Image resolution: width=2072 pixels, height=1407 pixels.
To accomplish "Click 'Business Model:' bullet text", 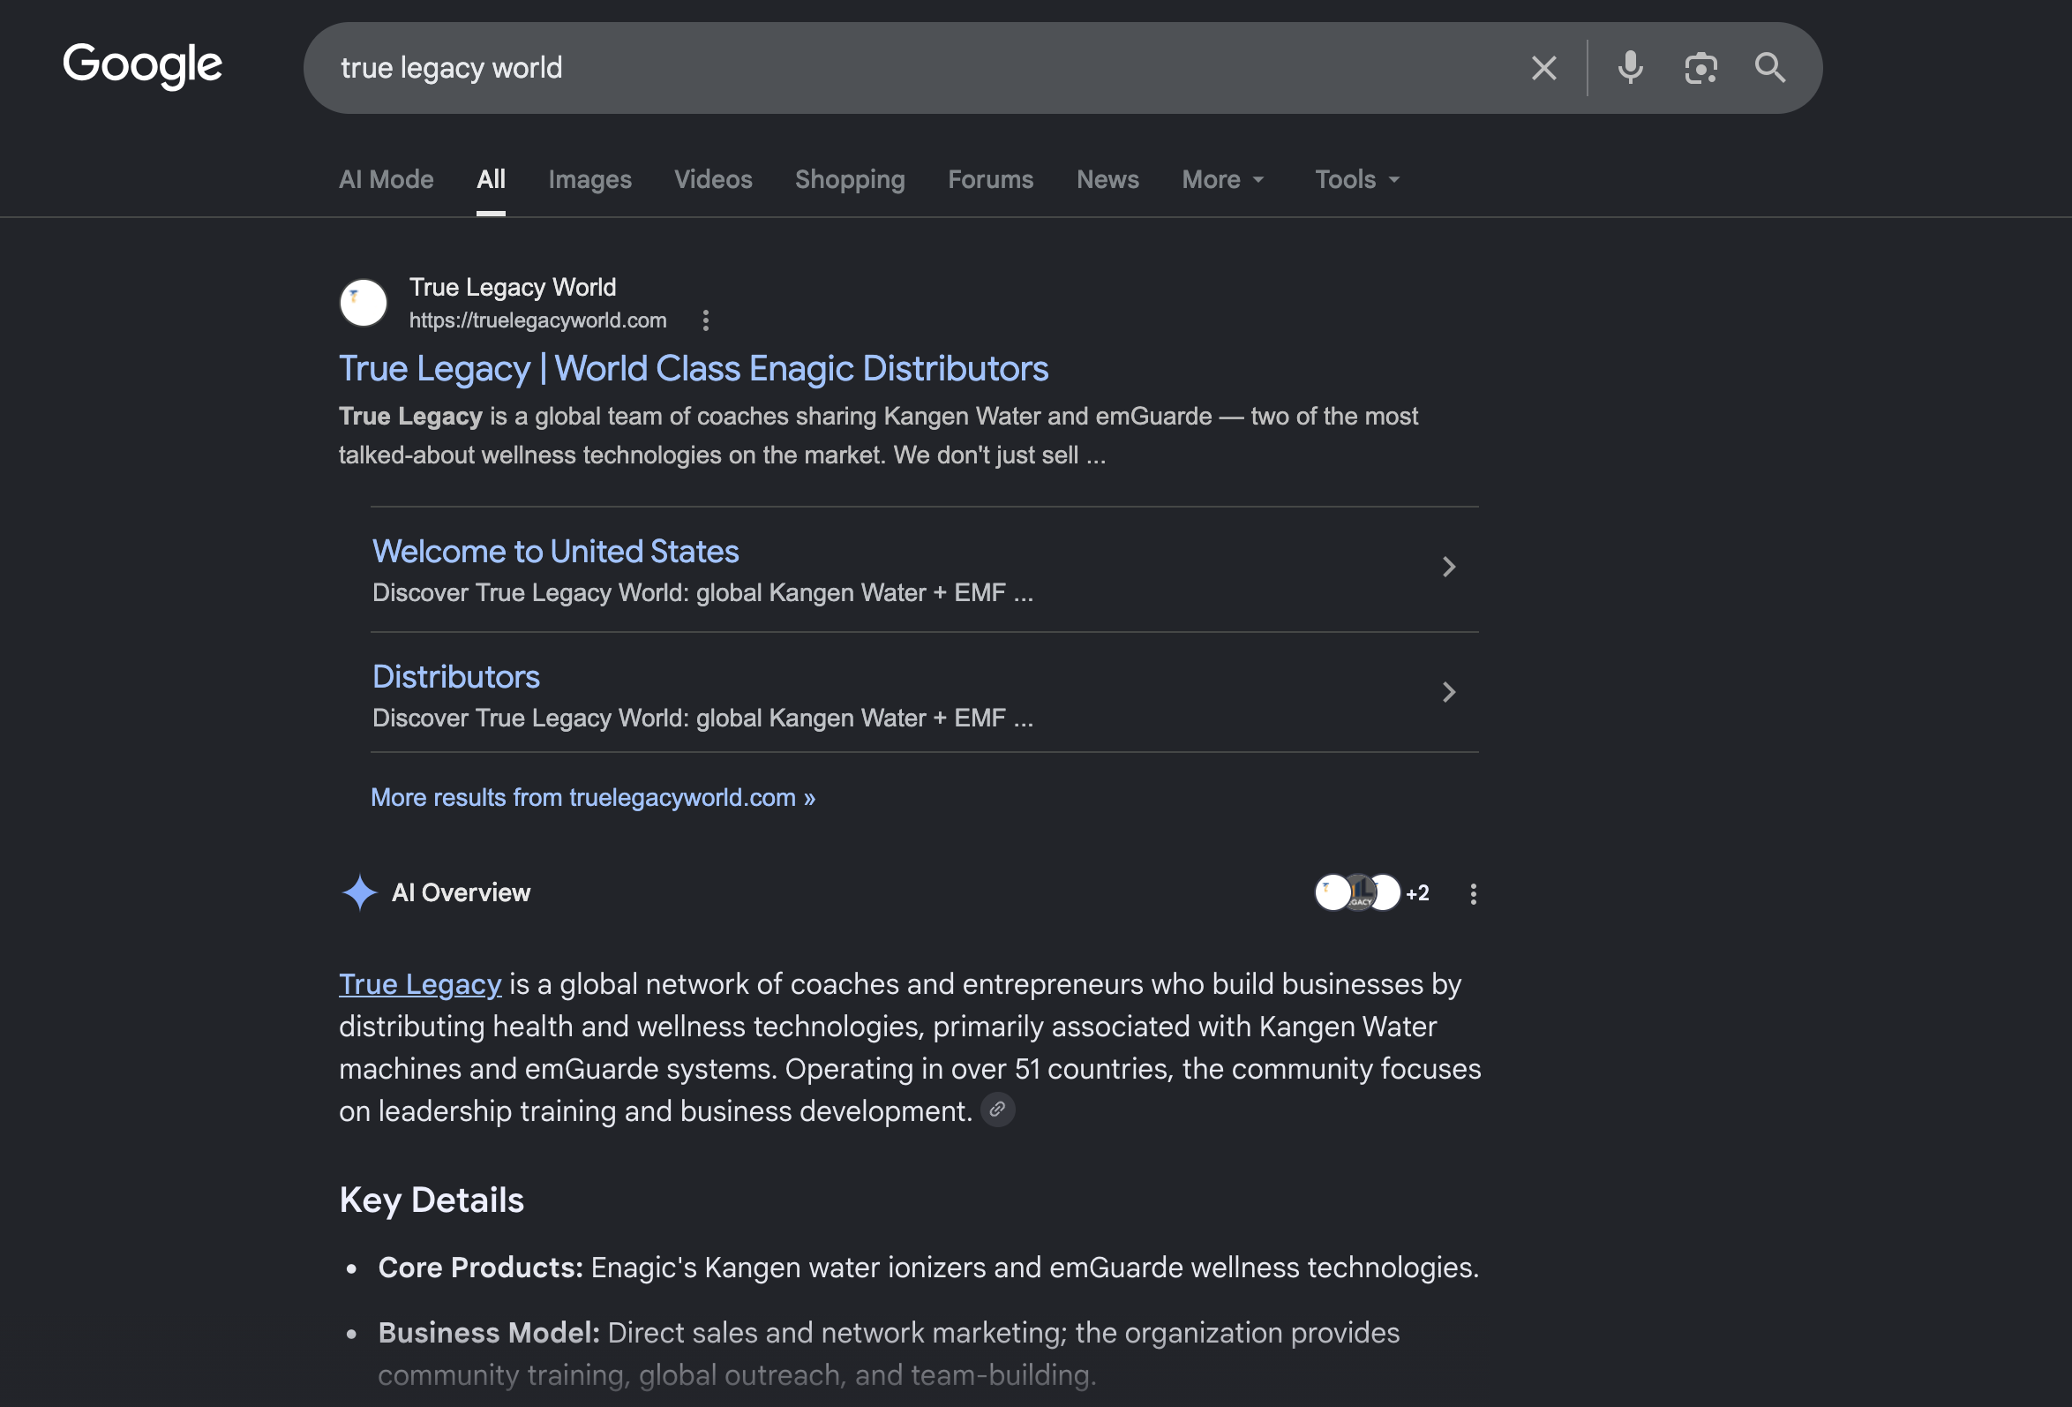I will 489,1333.
